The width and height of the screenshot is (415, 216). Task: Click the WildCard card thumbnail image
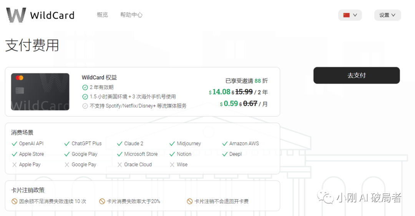click(40, 92)
